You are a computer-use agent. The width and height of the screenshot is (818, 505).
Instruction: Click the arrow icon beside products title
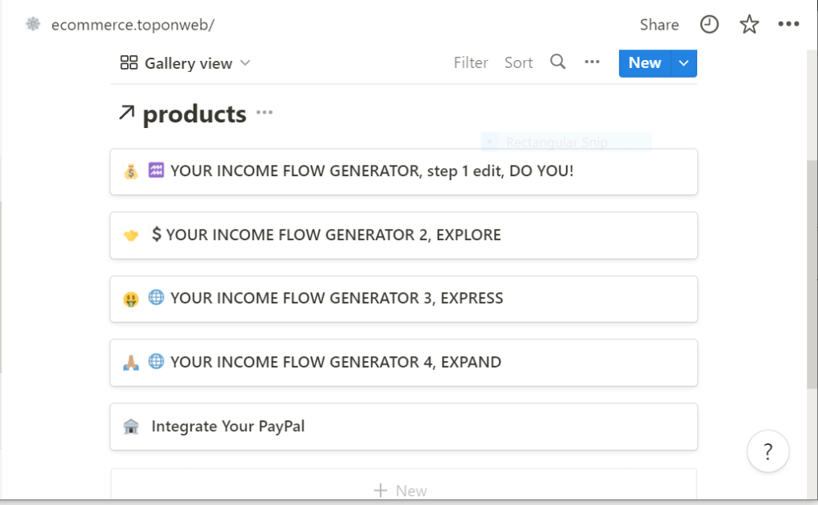[126, 114]
